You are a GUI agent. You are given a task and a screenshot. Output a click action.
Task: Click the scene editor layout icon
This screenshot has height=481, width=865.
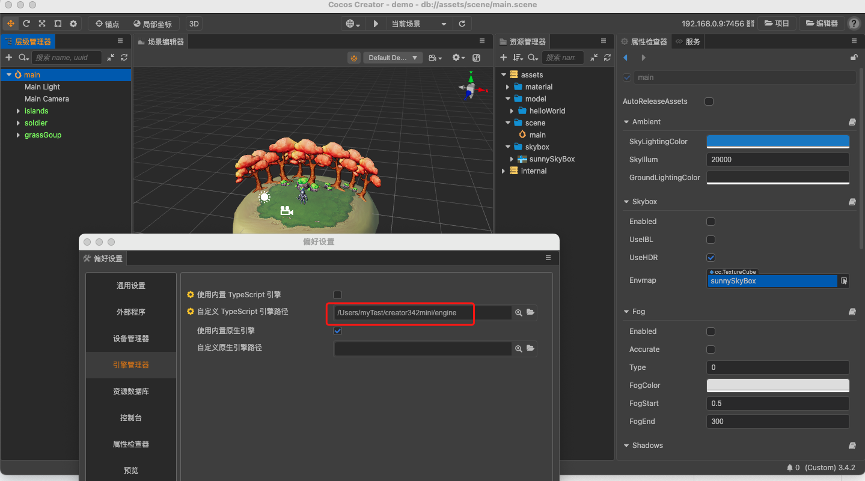click(477, 58)
